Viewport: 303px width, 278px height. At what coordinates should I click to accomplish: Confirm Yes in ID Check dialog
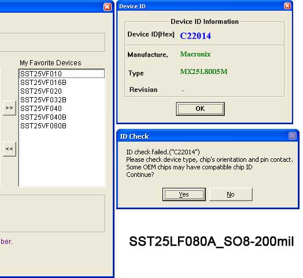coord(184,194)
